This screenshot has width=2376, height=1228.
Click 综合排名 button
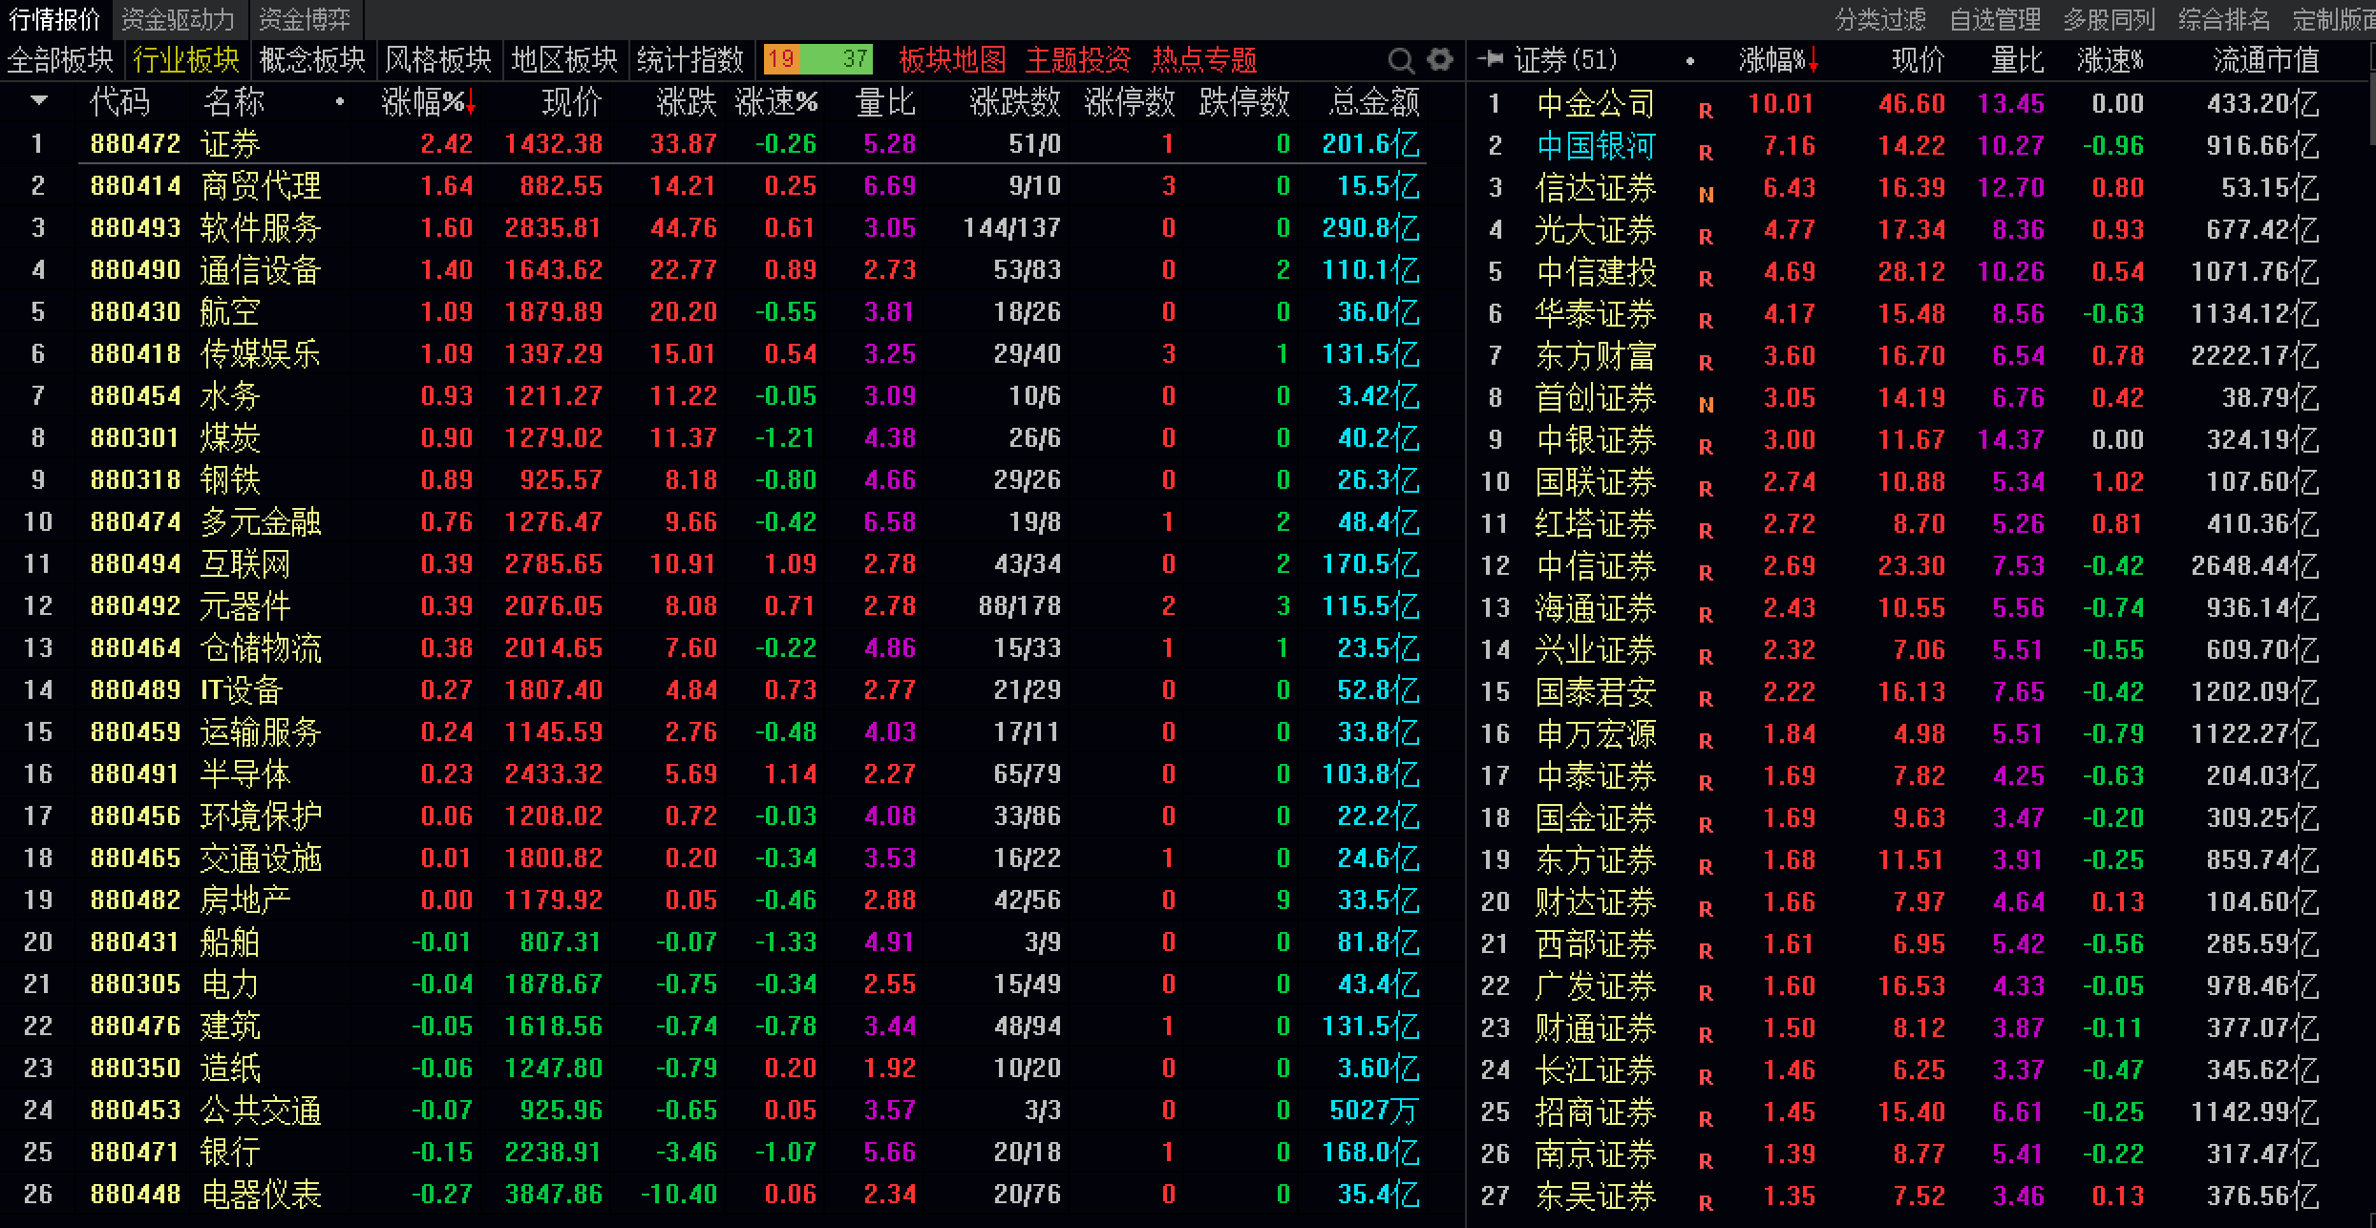[x=2224, y=19]
